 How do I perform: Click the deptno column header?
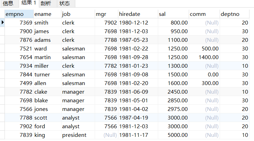click(235, 14)
